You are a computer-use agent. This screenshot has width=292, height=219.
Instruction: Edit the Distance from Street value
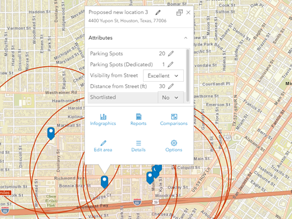[x=171, y=86]
